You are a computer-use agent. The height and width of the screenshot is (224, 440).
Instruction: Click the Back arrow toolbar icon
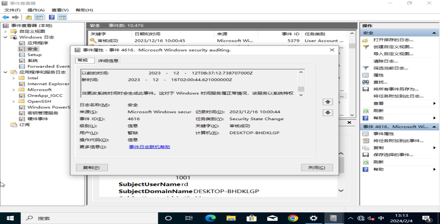coord(6,17)
